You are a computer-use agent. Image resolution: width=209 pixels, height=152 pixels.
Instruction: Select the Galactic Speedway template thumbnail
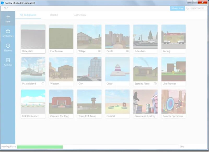173,102
